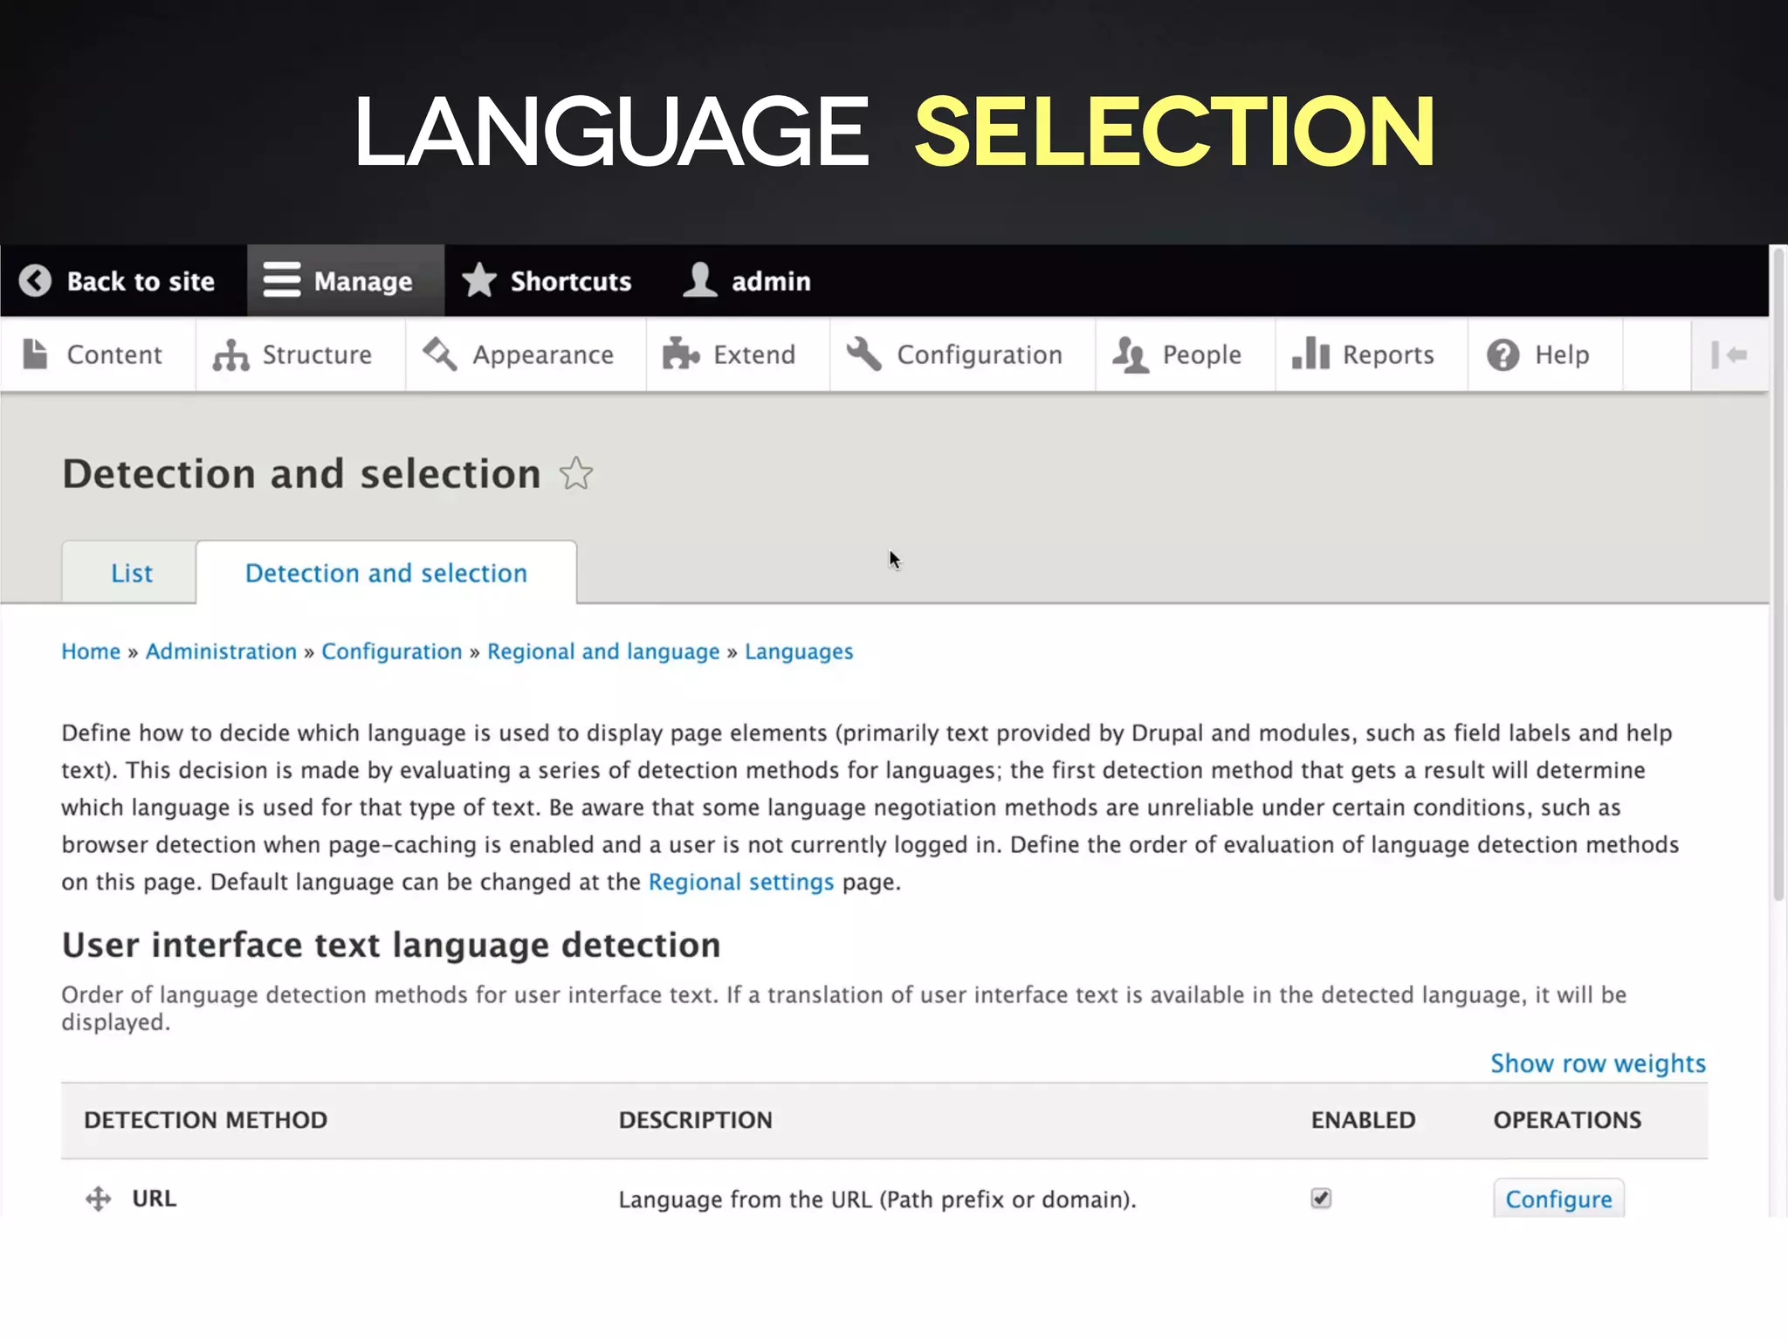Open the People menu label
1788x1341 pixels.
tap(1202, 355)
